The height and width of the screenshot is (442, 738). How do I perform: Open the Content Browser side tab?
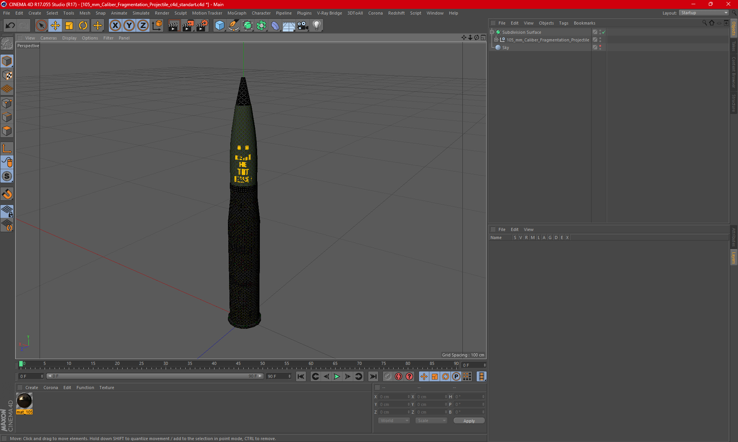click(x=733, y=72)
